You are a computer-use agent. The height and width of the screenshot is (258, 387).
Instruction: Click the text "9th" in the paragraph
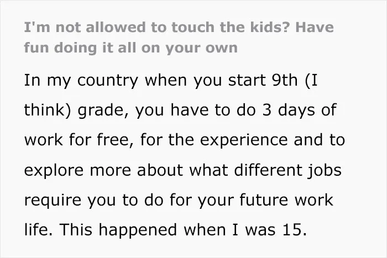[x=284, y=80]
